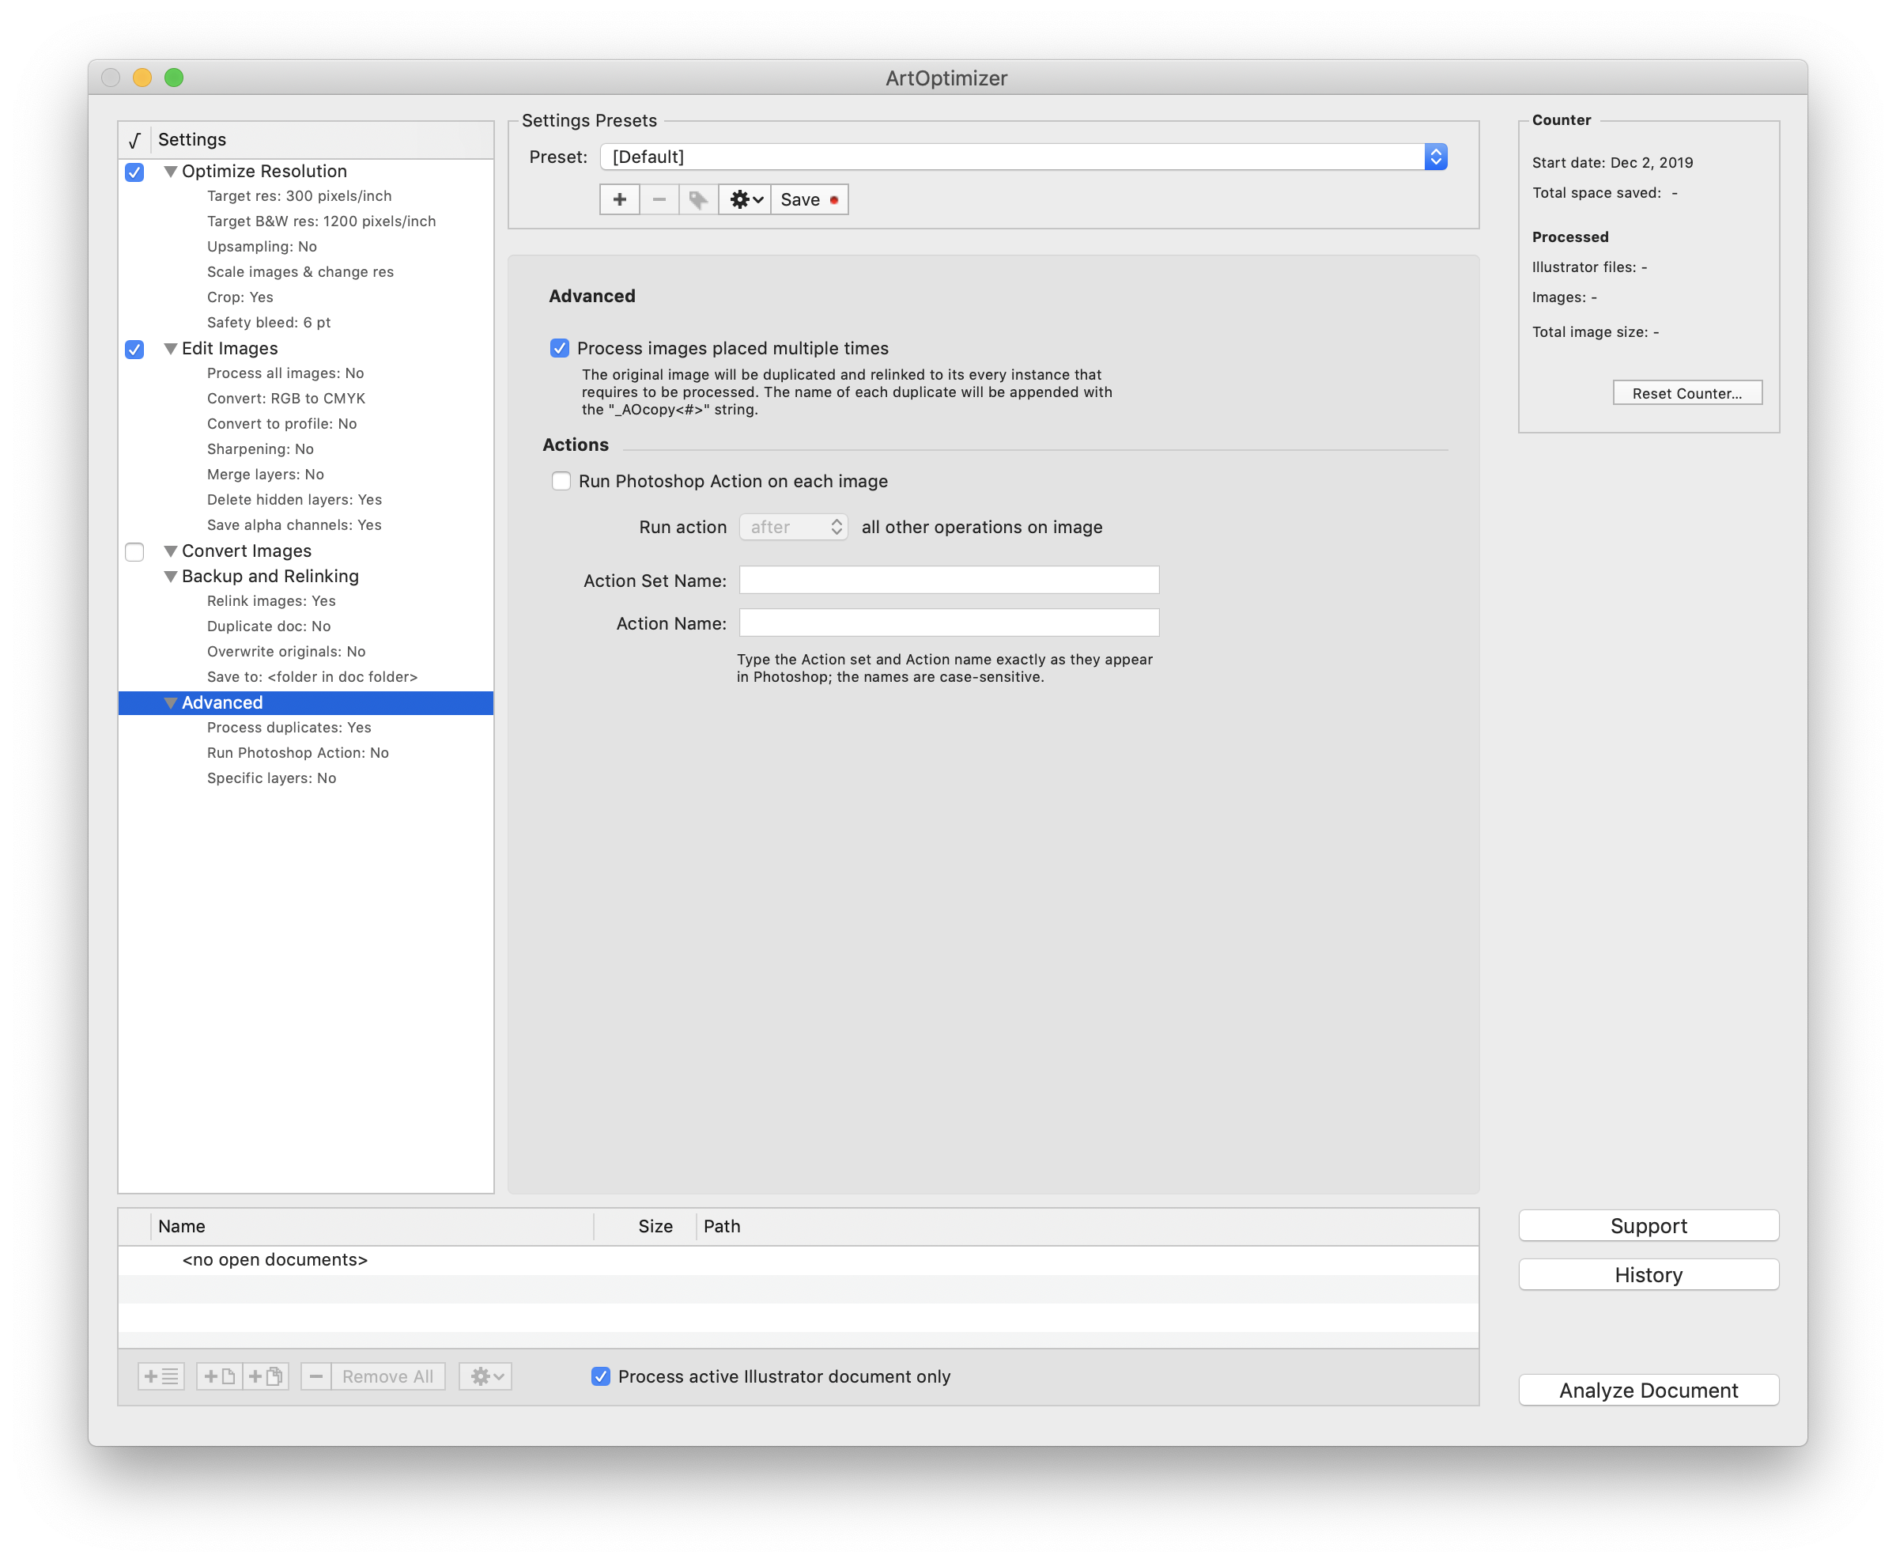The image size is (1896, 1563).
Task: Select 'Delete hidden layers: Yes' row
Action: coord(306,500)
